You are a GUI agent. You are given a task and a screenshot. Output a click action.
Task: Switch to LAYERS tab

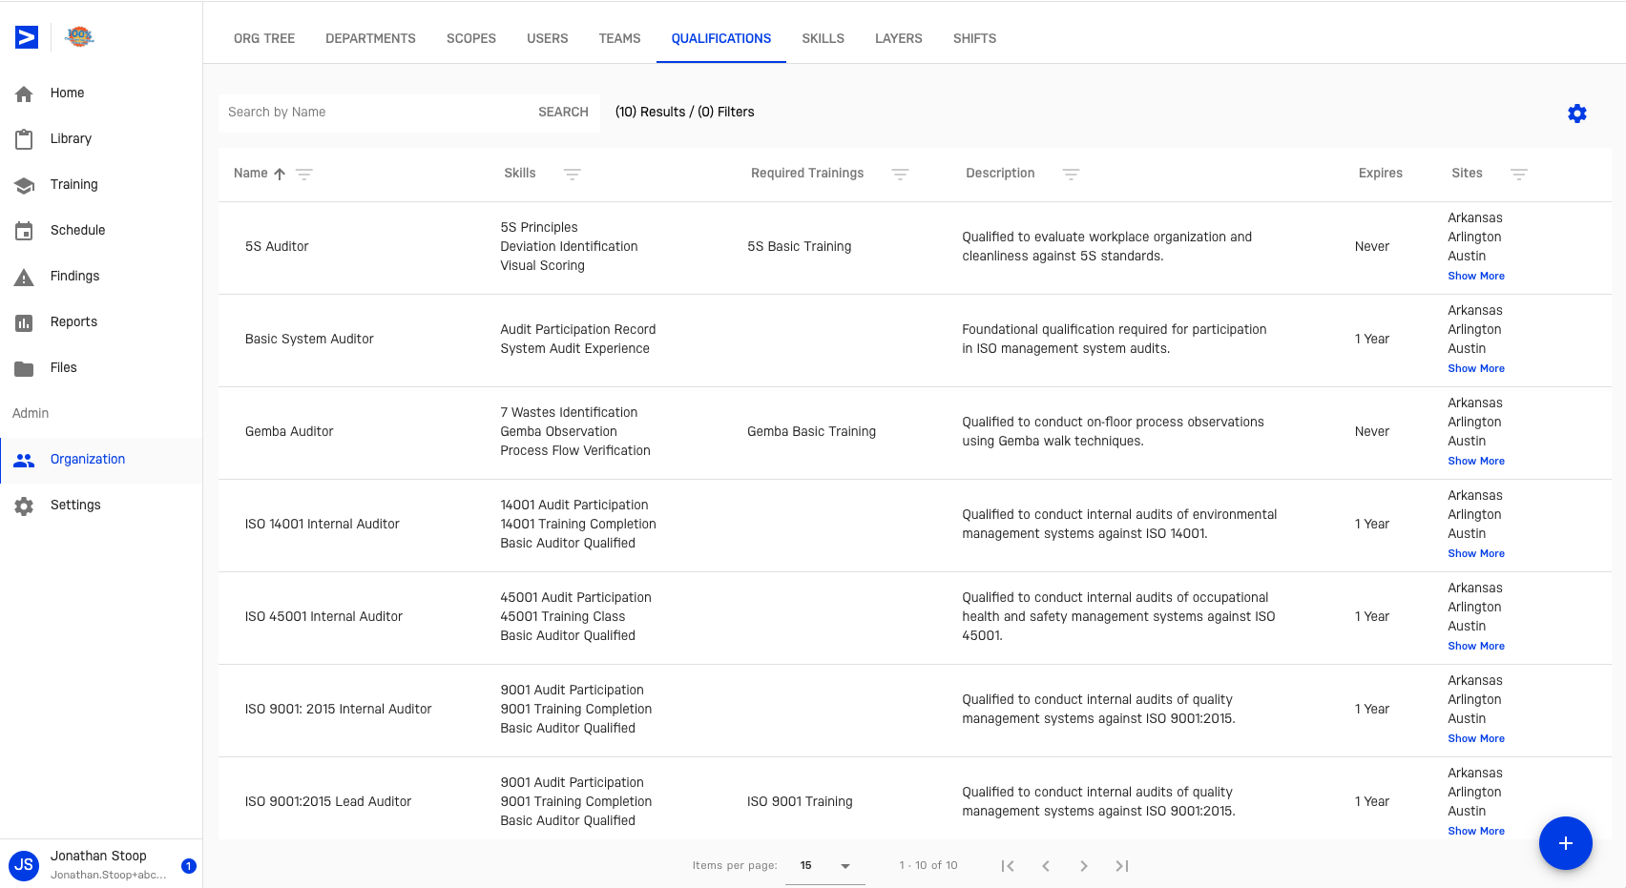click(899, 38)
